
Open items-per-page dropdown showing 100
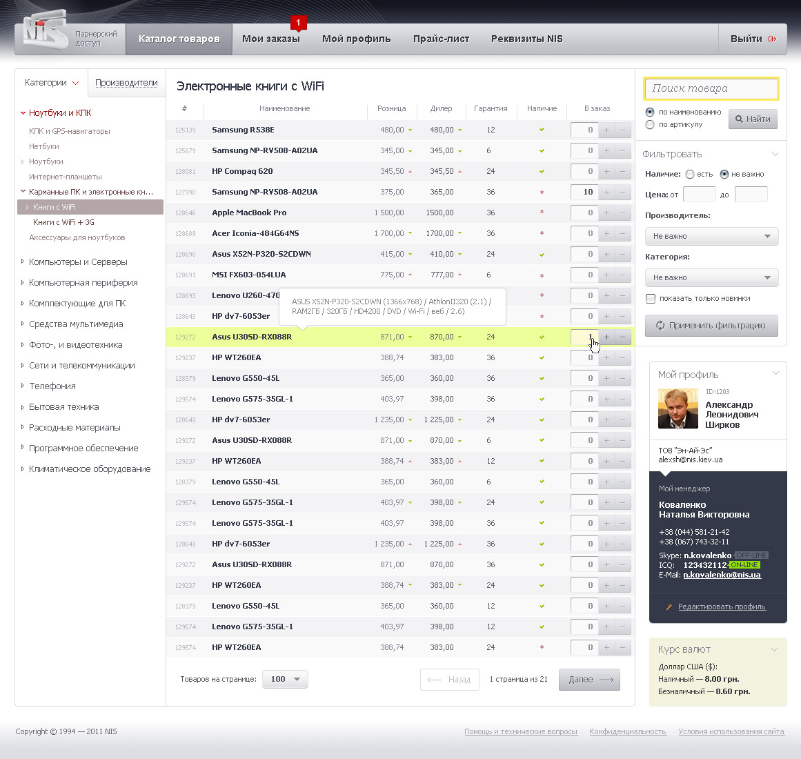pos(285,680)
